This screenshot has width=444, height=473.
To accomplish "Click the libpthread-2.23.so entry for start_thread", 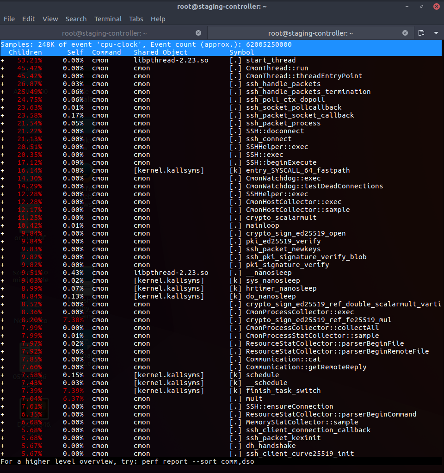I will tap(171, 60).
